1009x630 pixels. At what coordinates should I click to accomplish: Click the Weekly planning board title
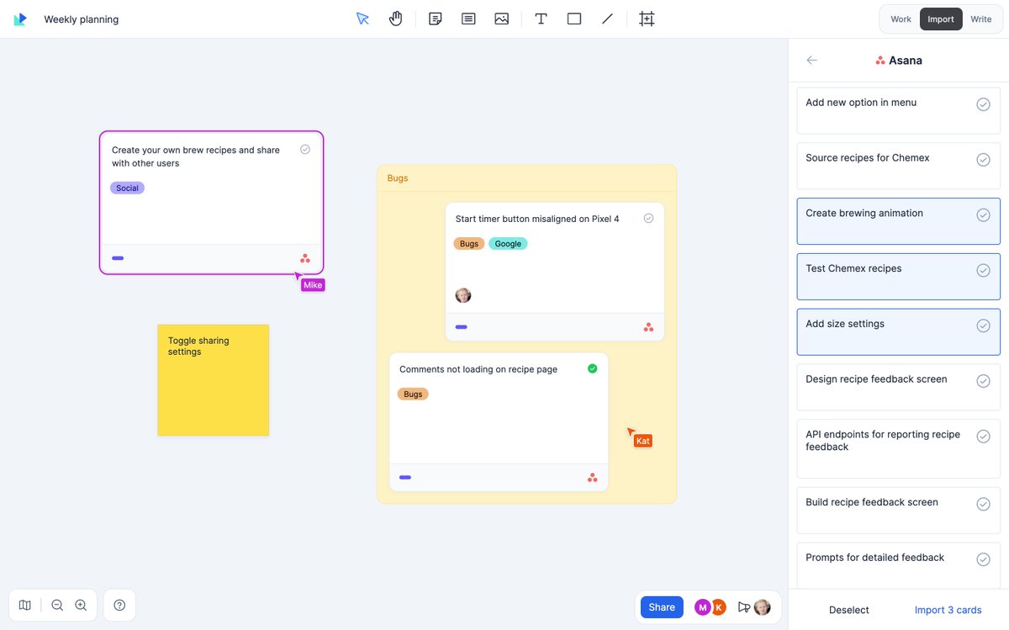click(x=82, y=19)
